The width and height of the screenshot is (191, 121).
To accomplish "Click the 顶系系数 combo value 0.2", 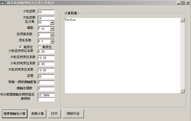I will [x=44, y=41].
